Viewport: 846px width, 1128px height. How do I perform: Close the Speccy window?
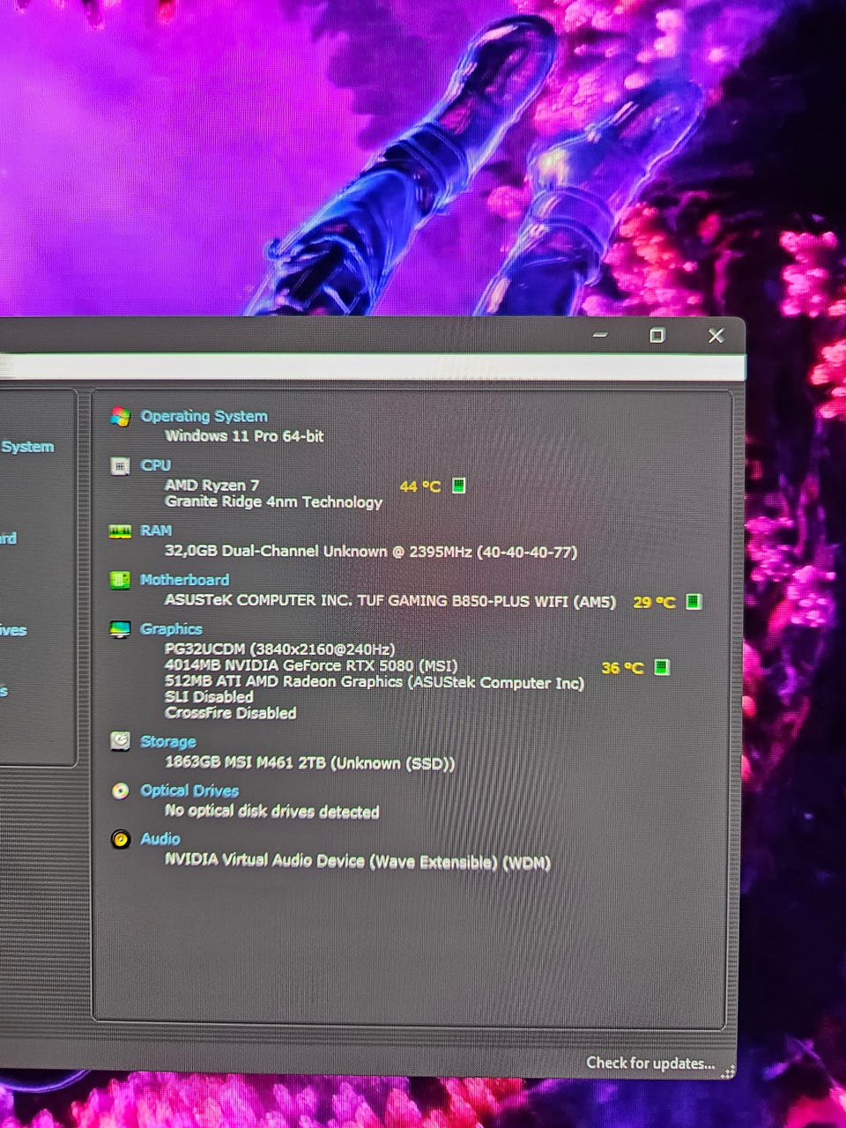coord(716,335)
